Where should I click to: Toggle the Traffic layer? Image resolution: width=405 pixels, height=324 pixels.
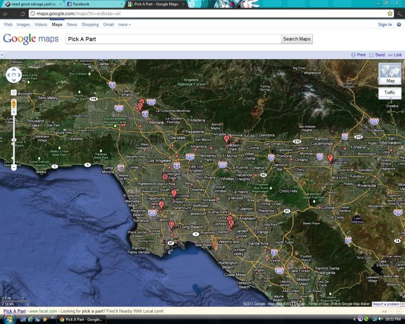389,92
